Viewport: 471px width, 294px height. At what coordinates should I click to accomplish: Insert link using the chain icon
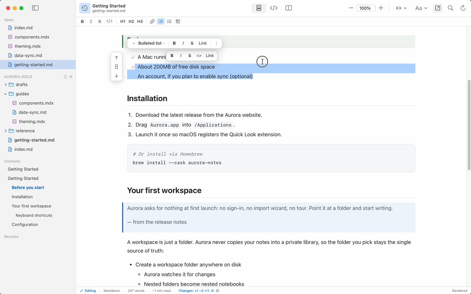[152, 21]
